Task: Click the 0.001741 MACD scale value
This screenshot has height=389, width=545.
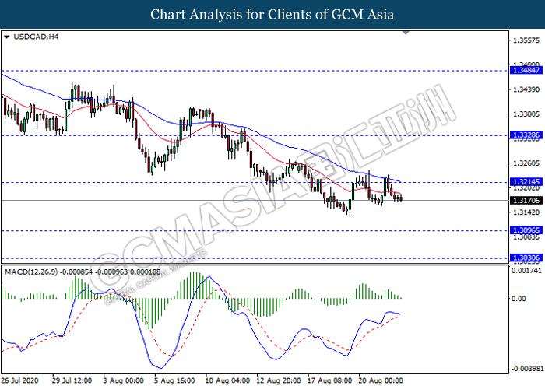Action: 526,270
